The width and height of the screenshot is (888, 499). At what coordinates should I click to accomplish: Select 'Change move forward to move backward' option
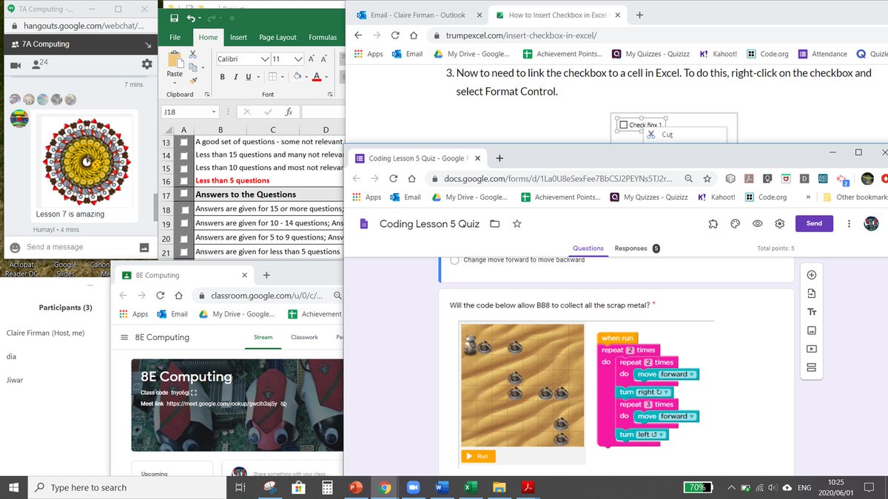pyautogui.click(x=455, y=259)
